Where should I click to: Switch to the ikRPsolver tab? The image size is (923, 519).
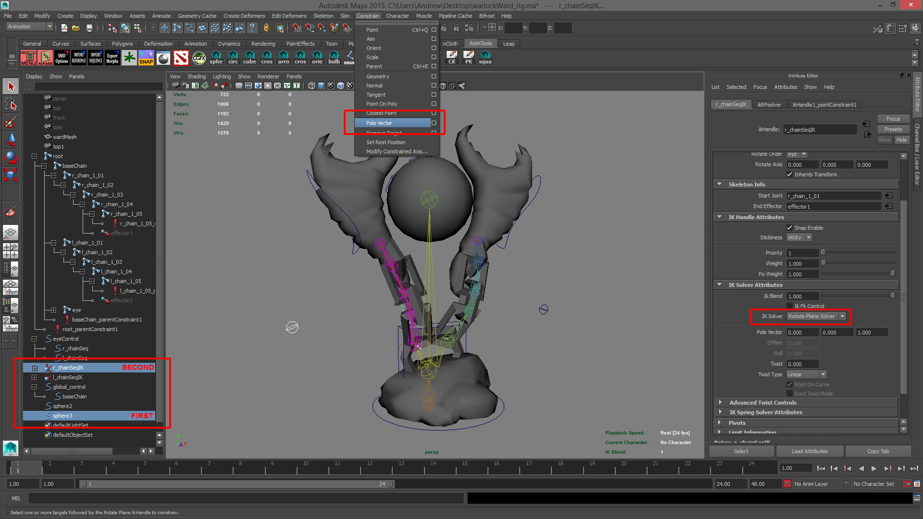tap(769, 105)
